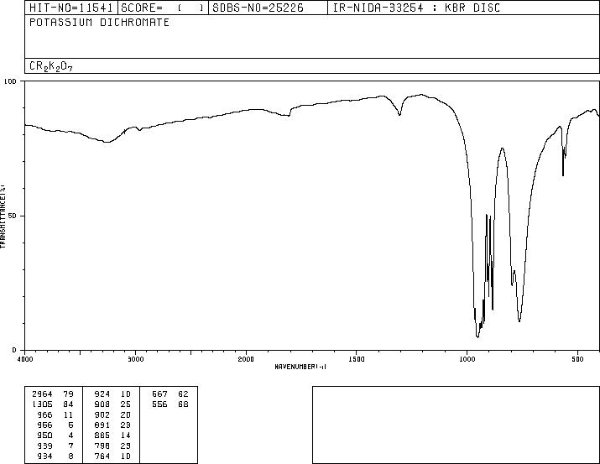Click transmittance value 14 beside 885
Viewport: 600px width, 464px height.
[x=126, y=435]
